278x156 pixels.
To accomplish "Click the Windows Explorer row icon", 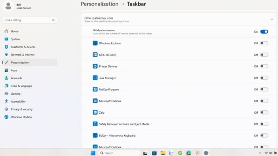I will click(95, 43).
